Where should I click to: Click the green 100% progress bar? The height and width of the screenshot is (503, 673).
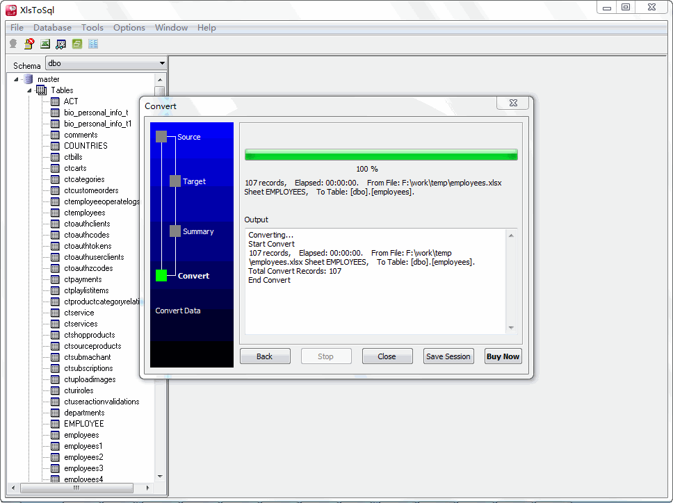[381, 155]
